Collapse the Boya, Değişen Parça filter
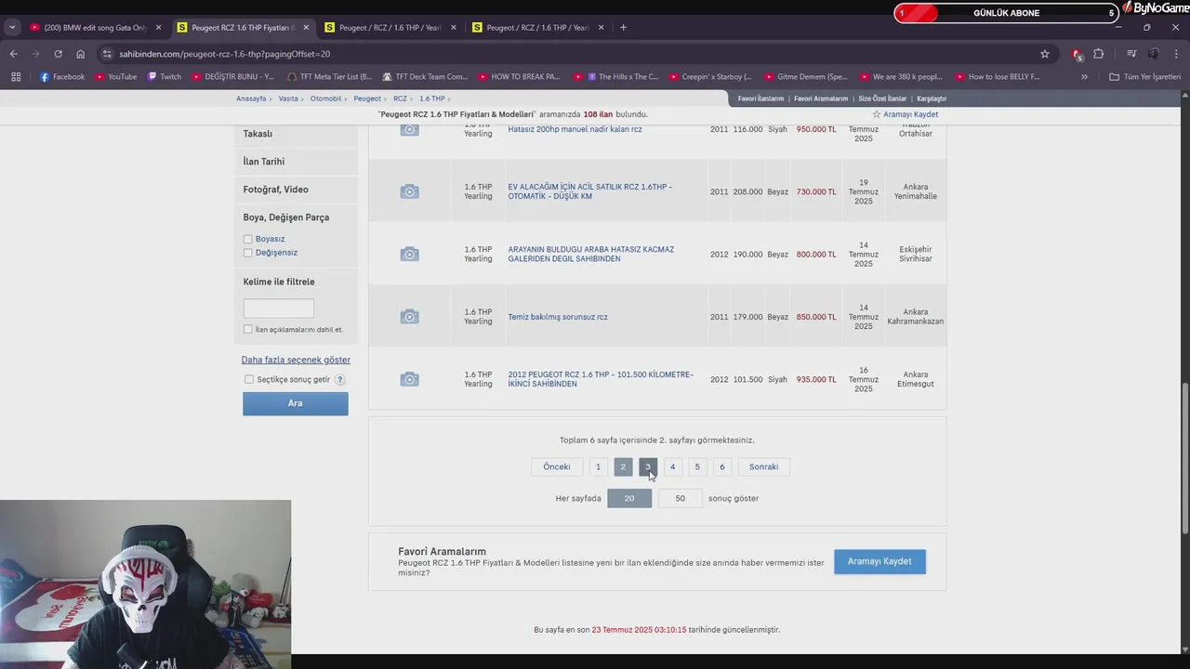This screenshot has height=669, width=1190. point(286,217)
